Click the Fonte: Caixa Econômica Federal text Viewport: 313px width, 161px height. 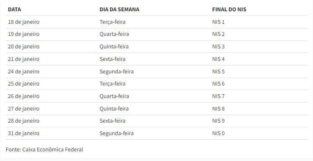point(44,150)
